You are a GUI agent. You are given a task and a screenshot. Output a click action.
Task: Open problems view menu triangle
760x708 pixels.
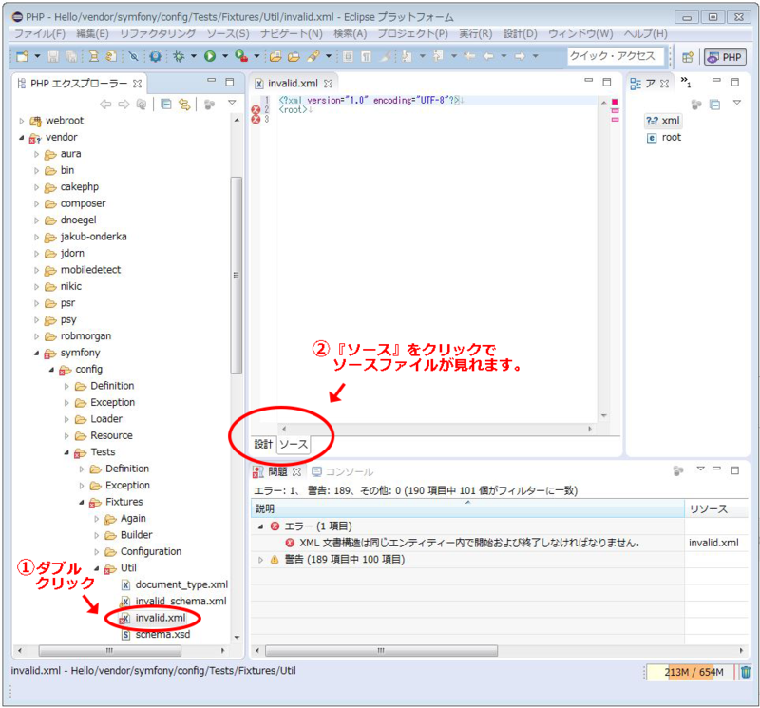tap(700, 469)
